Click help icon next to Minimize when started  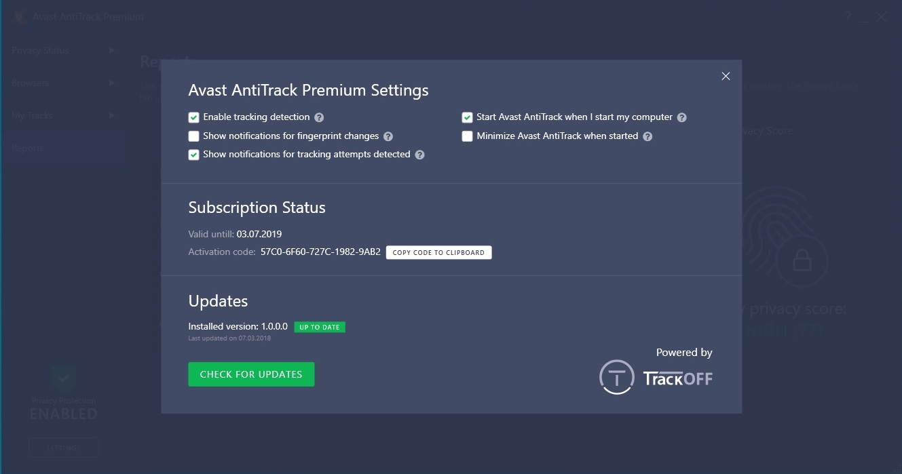pyautogui.click(x=647, y=136)
